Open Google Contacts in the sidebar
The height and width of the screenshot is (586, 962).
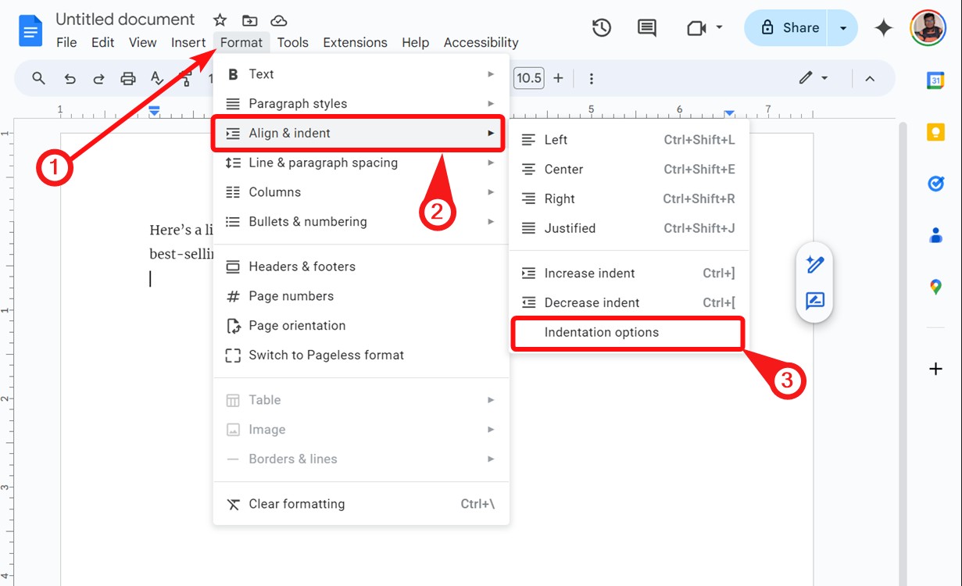tap(936, 234)
